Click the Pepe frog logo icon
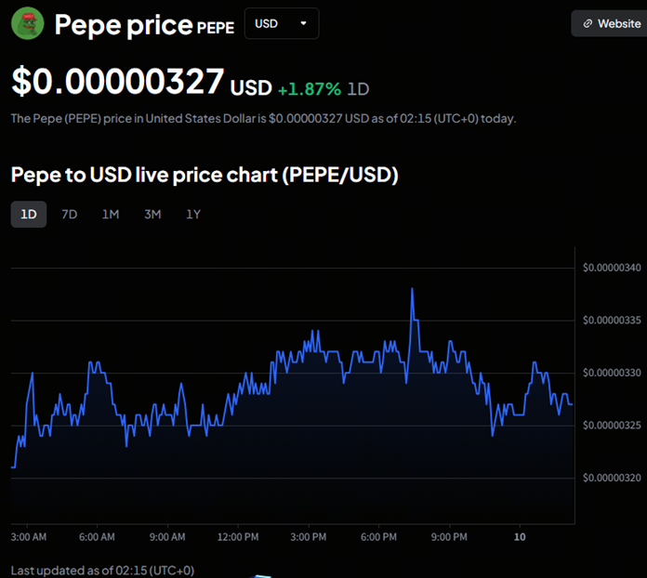The width and height of the screenshot is (647, 578). pyautogui.click(x=28, y=24)
